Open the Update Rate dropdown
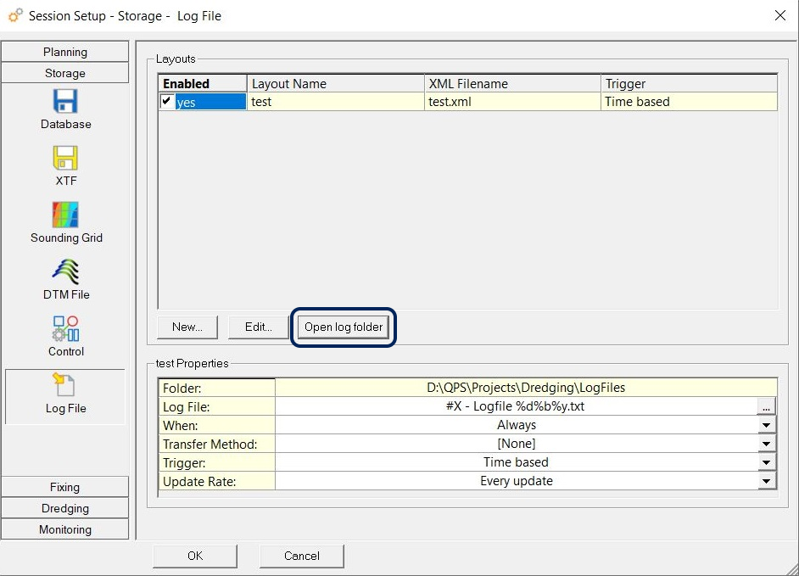The width and height of the screenshot is (799, 576). (x=767, y=481)
